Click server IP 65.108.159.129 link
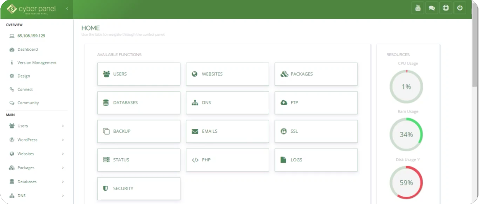Viewport: 481px width, 213px height. coord(31,36)
